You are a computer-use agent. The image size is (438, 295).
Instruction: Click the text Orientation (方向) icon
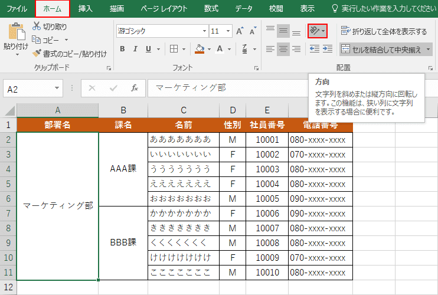315,31
